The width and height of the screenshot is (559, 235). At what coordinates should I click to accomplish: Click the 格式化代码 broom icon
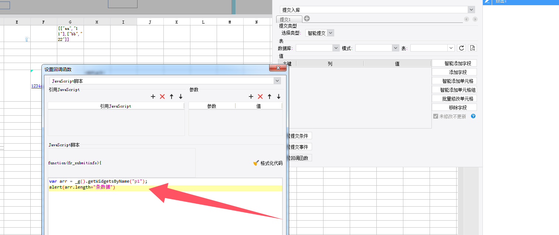tap(256, 163)
